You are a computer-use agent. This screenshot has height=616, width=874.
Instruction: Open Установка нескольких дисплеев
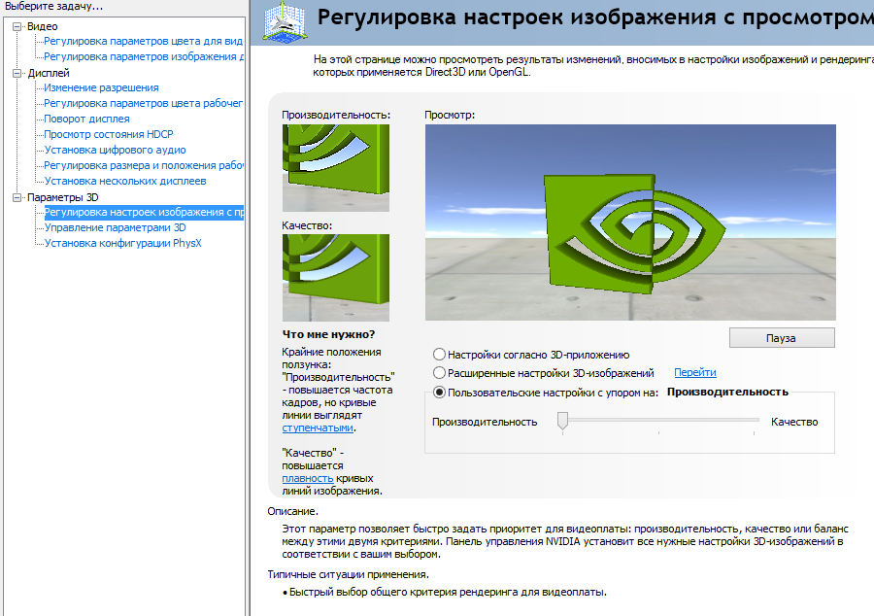coord(125,181)
